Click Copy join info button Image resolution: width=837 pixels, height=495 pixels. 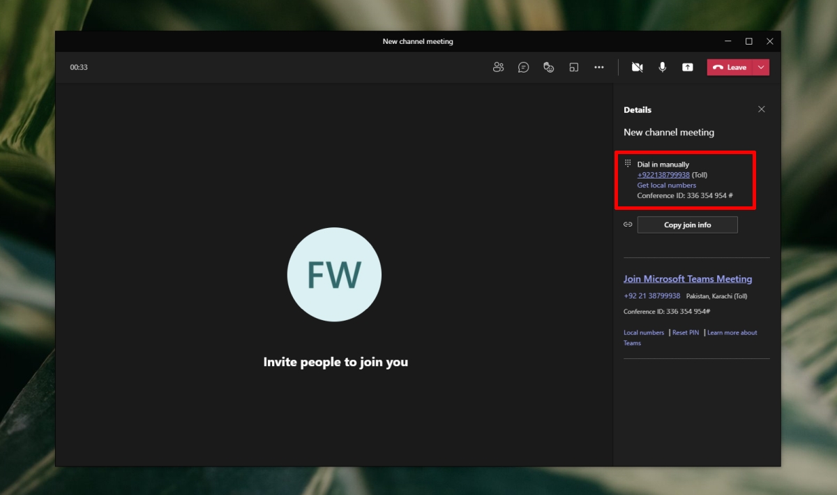(x=688, y=224)
